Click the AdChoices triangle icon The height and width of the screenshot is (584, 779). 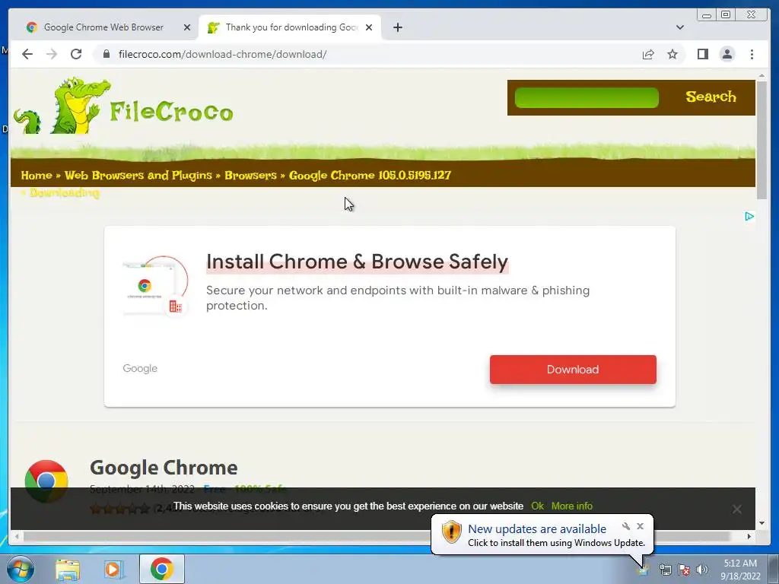click(x=749, y=216)
